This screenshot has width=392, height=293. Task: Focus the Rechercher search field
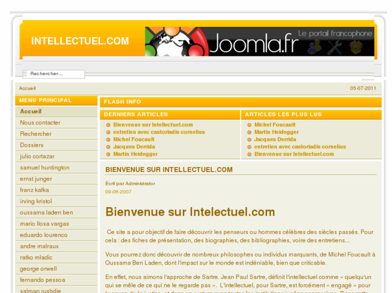53,74
